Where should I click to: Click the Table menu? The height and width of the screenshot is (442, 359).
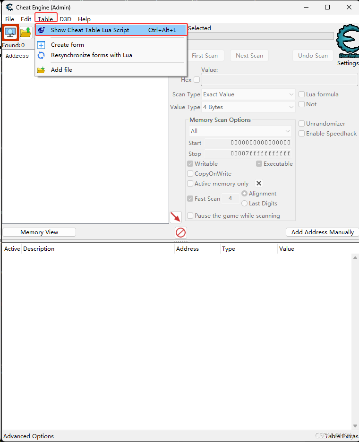[45, 19]
